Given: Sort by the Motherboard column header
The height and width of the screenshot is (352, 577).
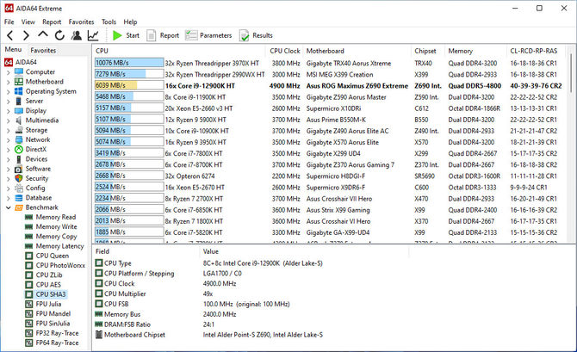Looking at the screenshot, I should [x=357, y=51].
